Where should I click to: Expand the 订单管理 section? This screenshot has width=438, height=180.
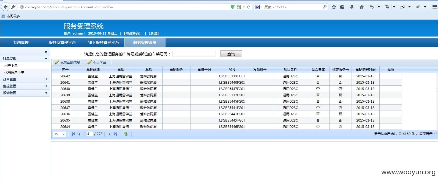click(46, 79)
